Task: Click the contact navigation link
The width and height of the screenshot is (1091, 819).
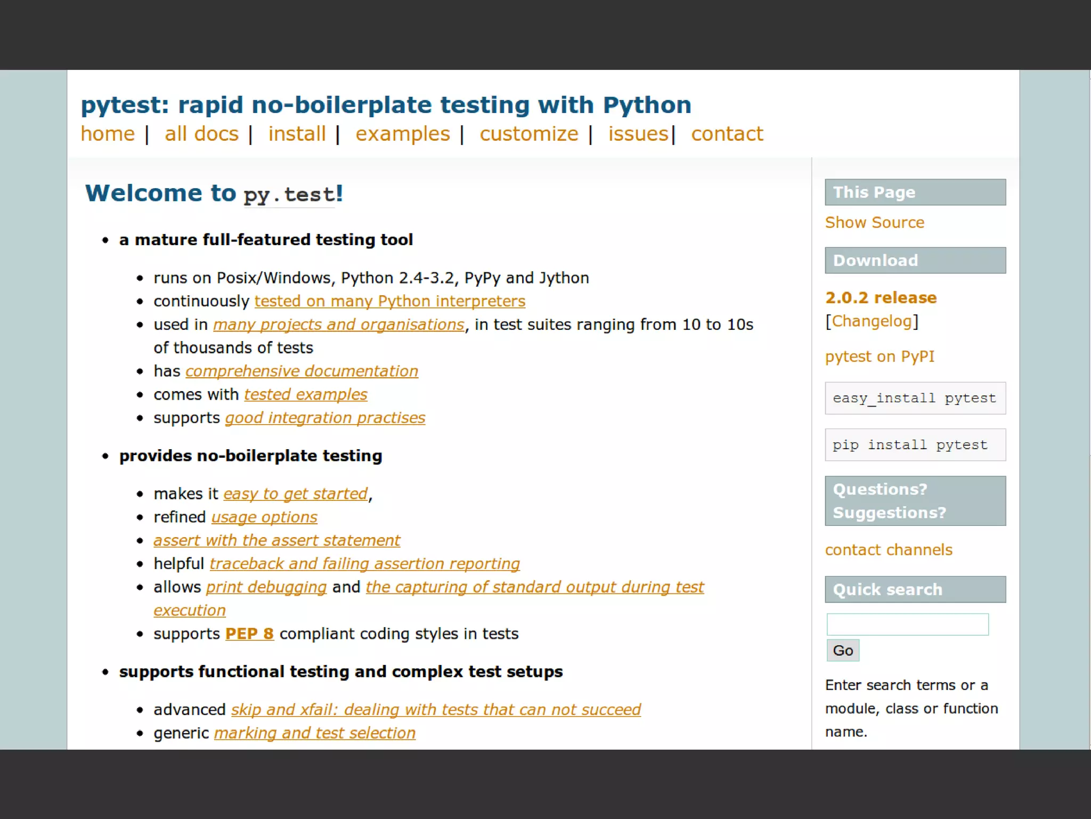Action: click(x=727, y=134)
